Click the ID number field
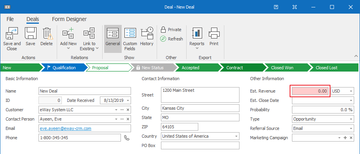The height and width of the screenshot is (154, 360). coord(50,100)
